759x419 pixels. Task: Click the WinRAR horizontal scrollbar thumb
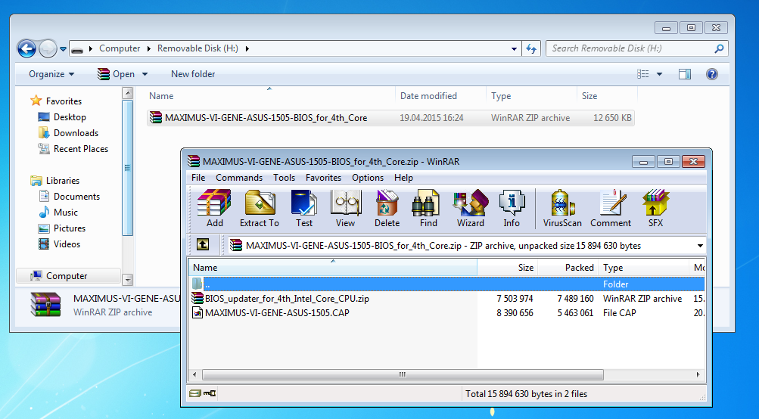403,374
